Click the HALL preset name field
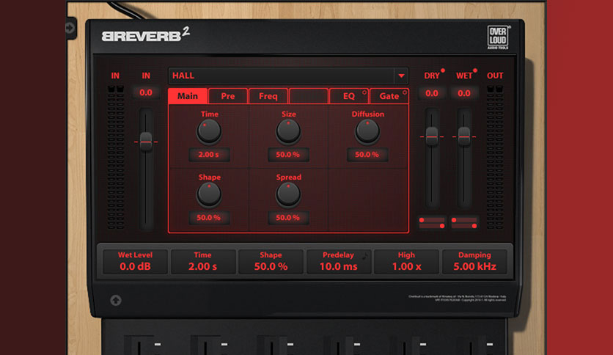This screenshot has height=355, width=613. point(281,76)
